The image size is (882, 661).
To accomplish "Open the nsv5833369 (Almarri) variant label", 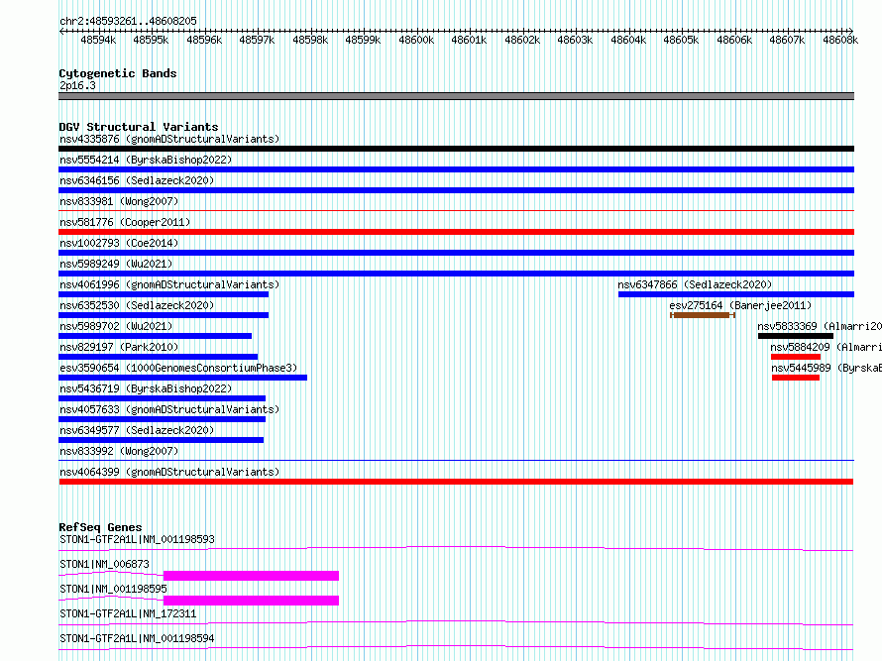I will coord(820,326).
